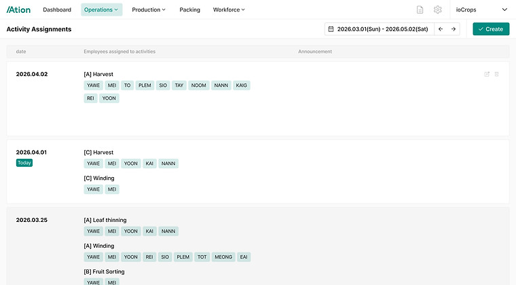Viewport: 516px width, 285px height.
Task: Click TOT tag in [A] Winding
Action: (x=202, y=257)
